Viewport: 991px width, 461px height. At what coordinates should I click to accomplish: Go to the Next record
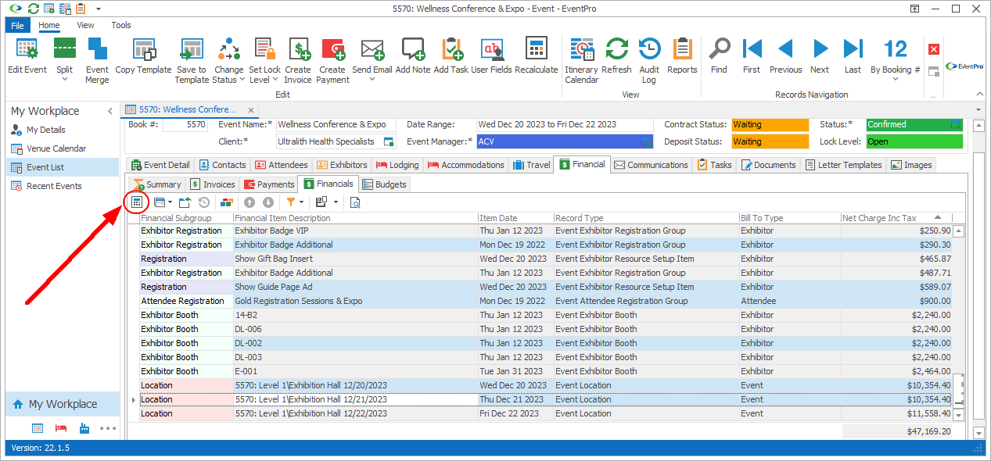pyautogui.click(x=820, y=56)
